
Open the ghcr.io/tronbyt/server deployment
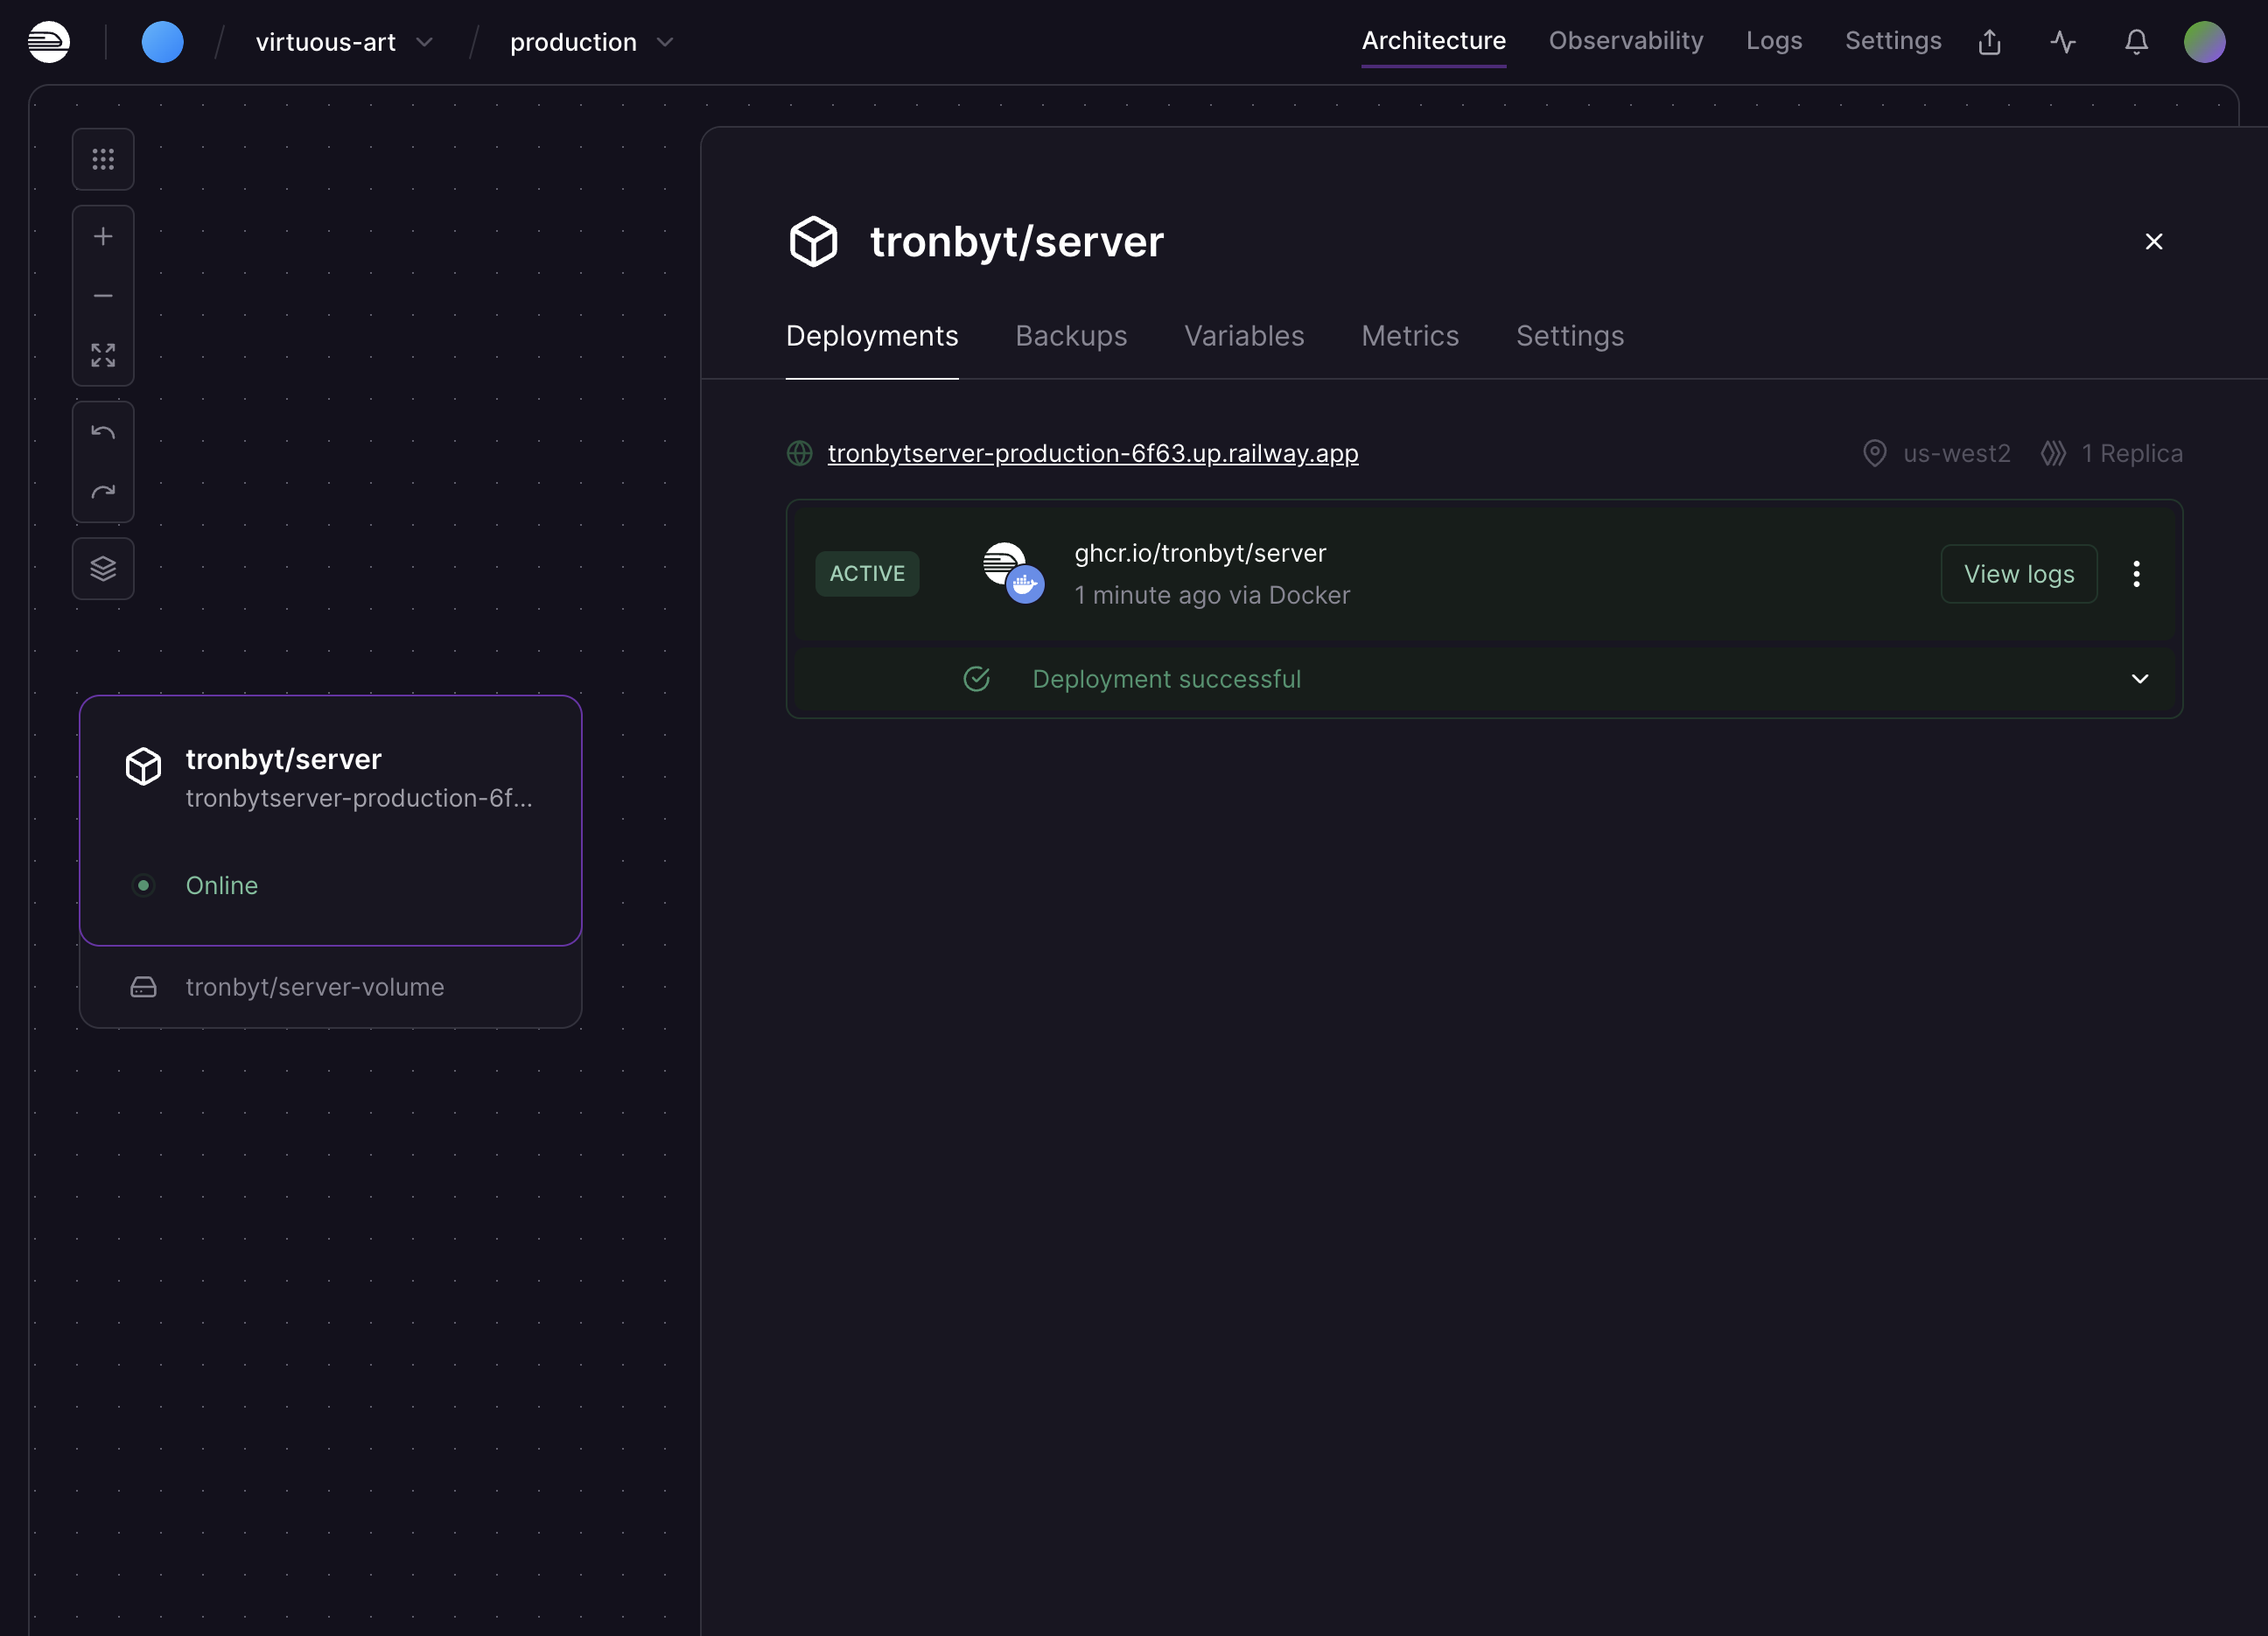coord(1200,553)
